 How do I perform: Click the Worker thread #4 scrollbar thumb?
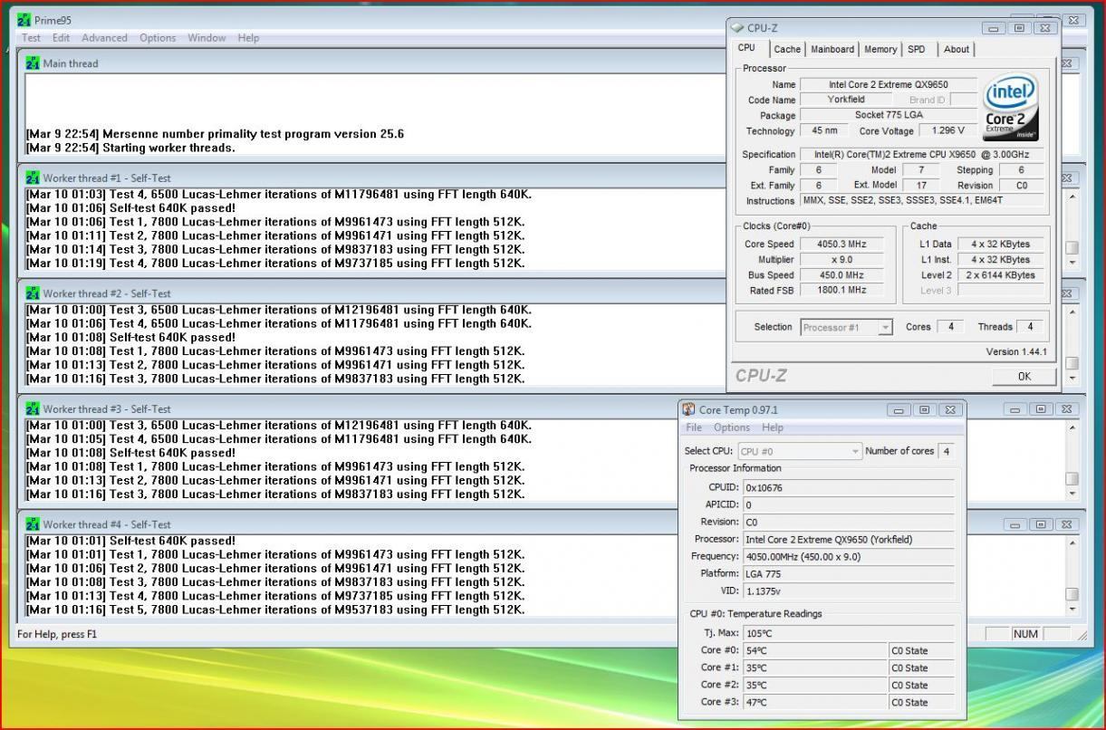(x=1072, y=594)
